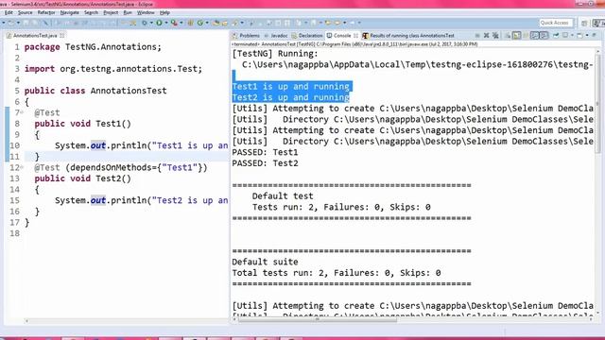Screen dimensions: 605x340
Task: Open the Source menu
Action: (26, 12)
